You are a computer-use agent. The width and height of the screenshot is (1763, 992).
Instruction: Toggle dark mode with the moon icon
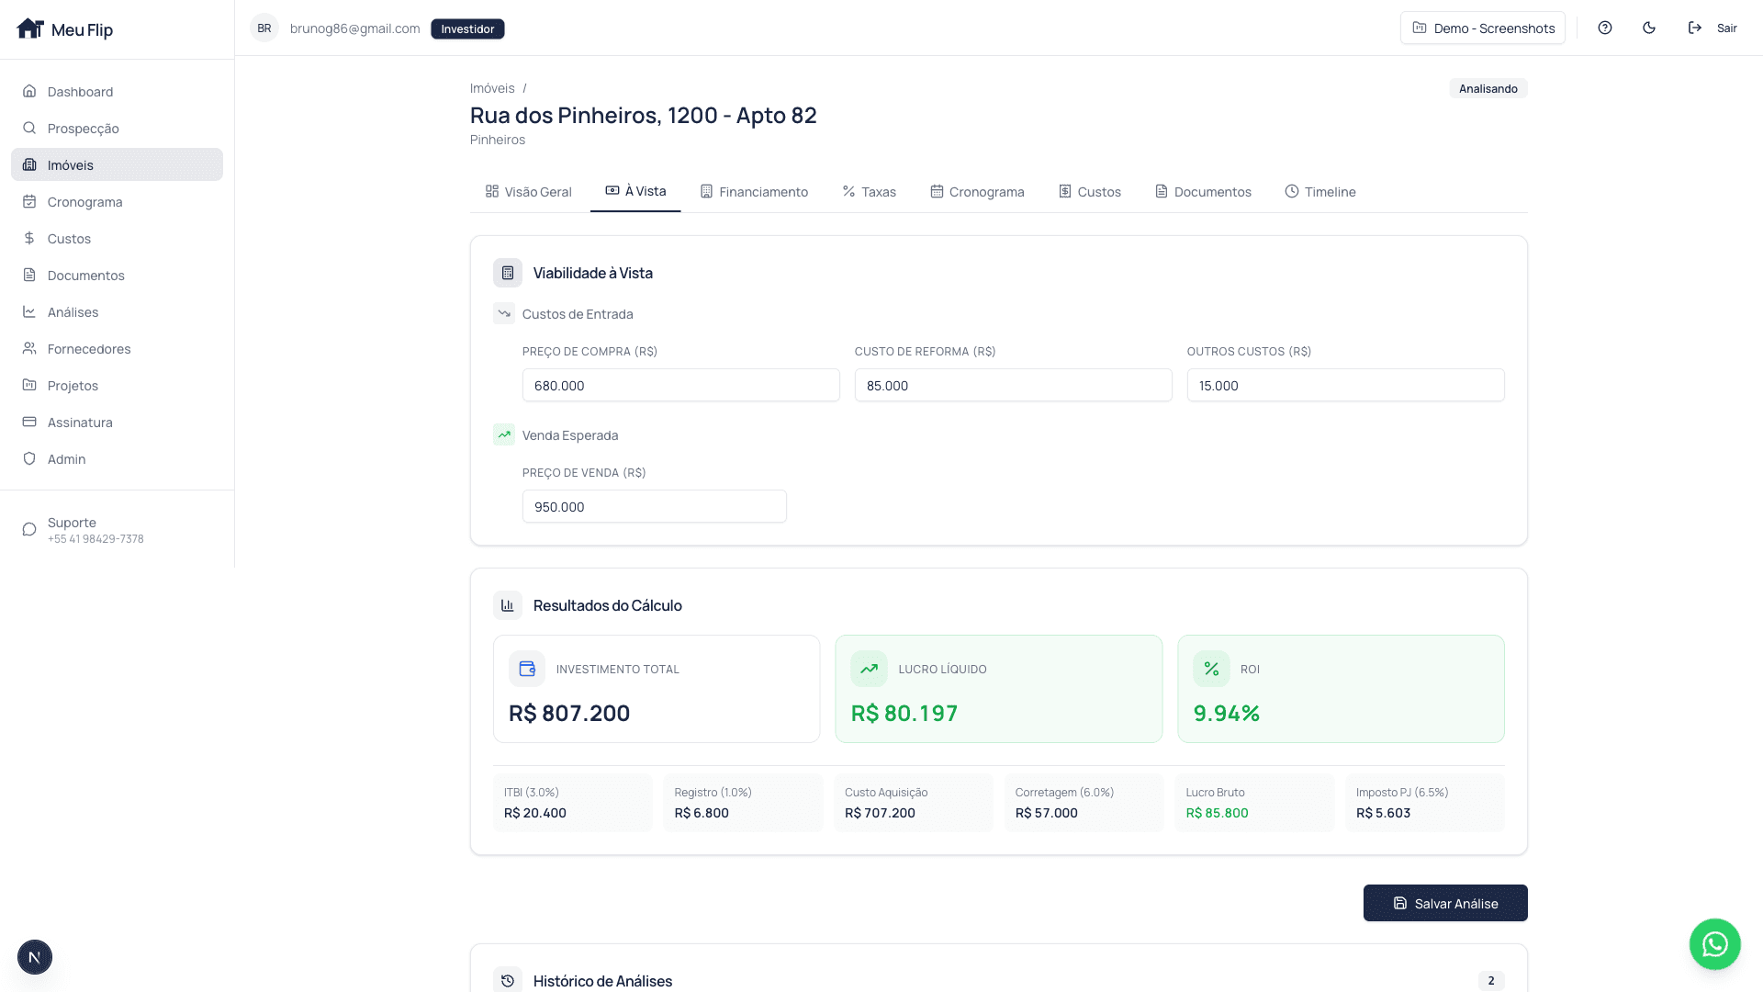1649,28
